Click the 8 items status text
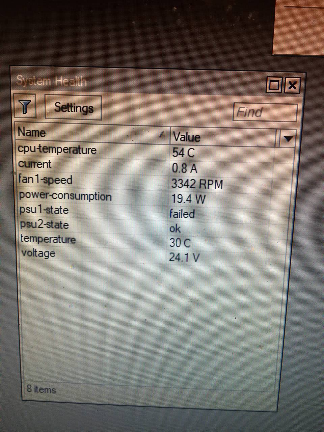Screen dimensions: 324x432 click(x=41, y=389)
